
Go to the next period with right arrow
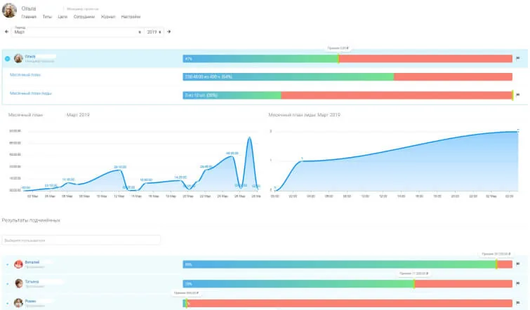[x=168, y=32]
